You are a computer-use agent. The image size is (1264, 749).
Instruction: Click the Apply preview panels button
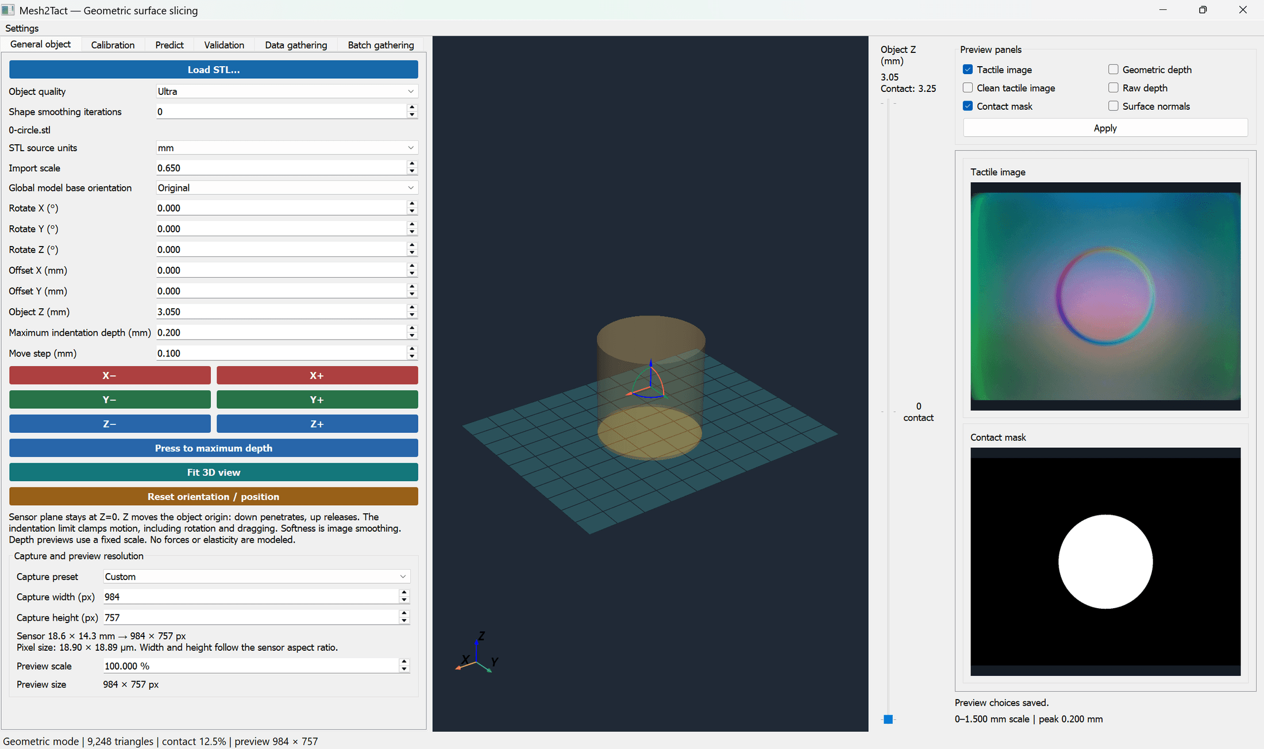tap(1105, 128)
